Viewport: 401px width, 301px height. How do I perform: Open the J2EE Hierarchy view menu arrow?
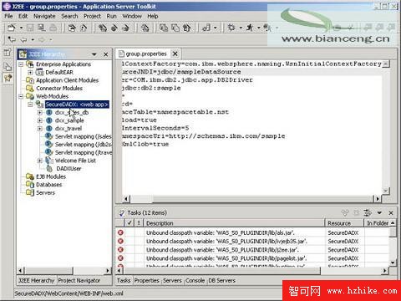pos(94,54)
